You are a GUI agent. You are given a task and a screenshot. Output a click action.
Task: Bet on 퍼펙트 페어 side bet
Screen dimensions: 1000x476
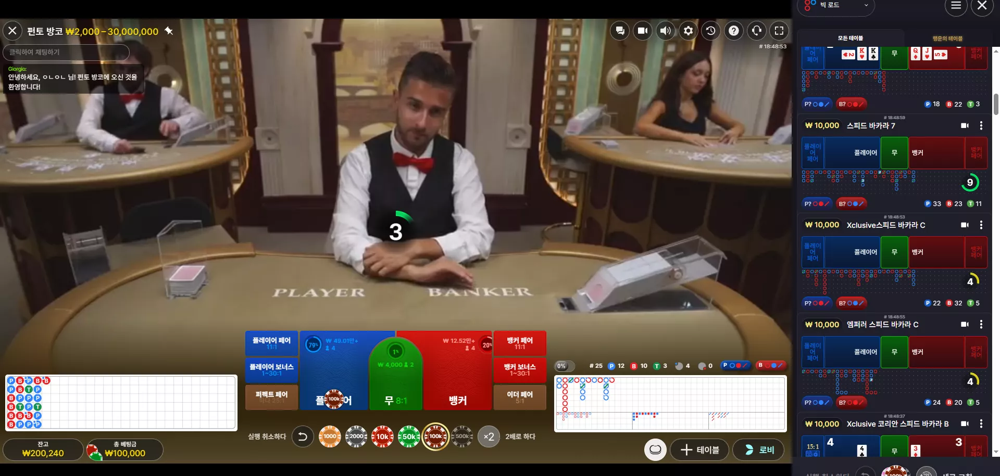point(271,397)
